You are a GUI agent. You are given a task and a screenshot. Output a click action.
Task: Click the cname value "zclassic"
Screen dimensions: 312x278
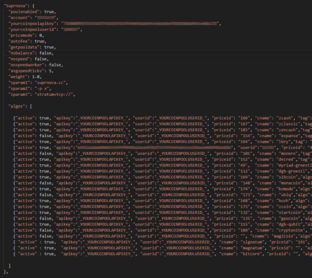(288, 124)
